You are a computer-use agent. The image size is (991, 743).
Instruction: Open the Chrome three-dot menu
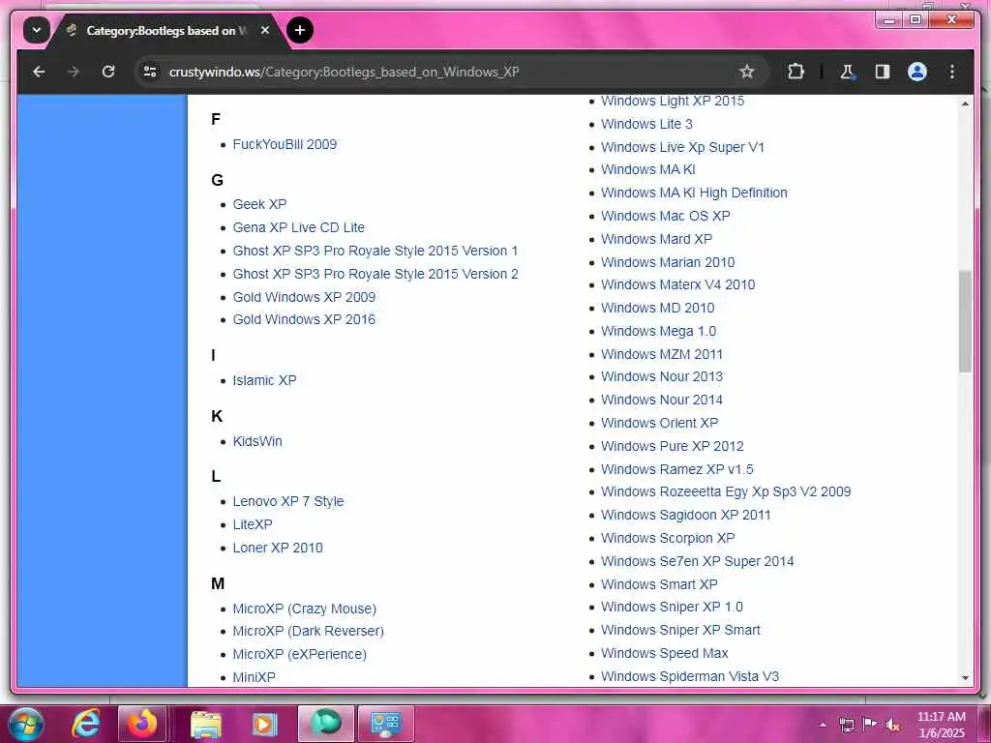pos(952,72)
